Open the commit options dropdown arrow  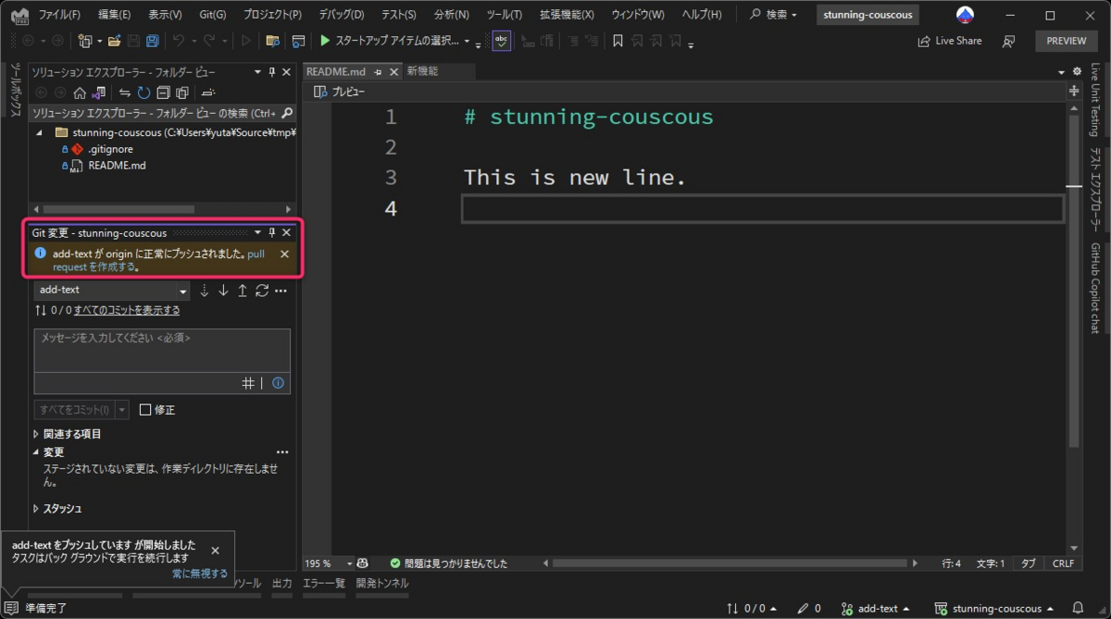pyautogui.click(x=122, y=410)
